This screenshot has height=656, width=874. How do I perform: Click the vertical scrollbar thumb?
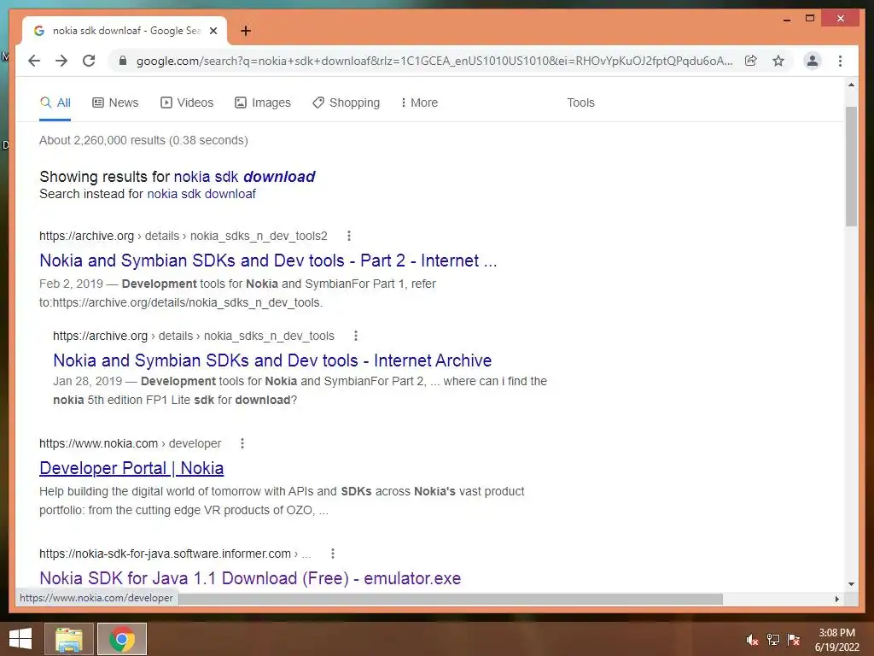tap(851, 167)
